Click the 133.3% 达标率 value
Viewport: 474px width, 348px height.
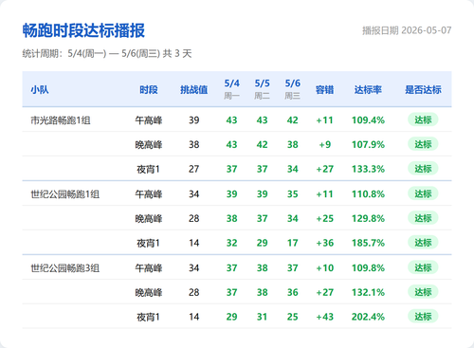[x=368, y=169]
